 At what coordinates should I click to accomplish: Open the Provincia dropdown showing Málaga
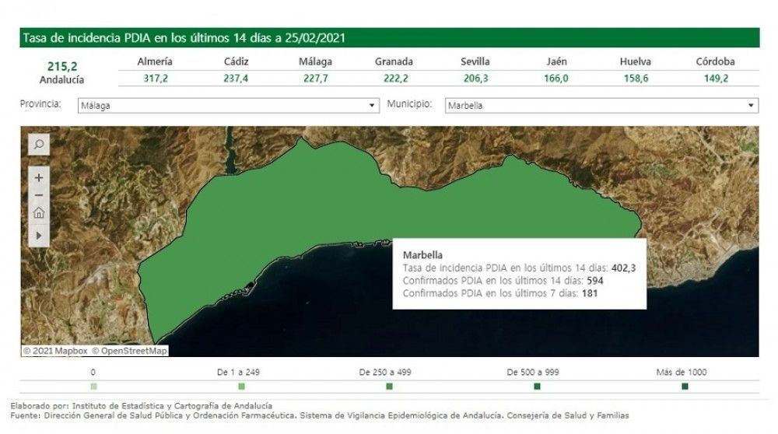point(228,105)
